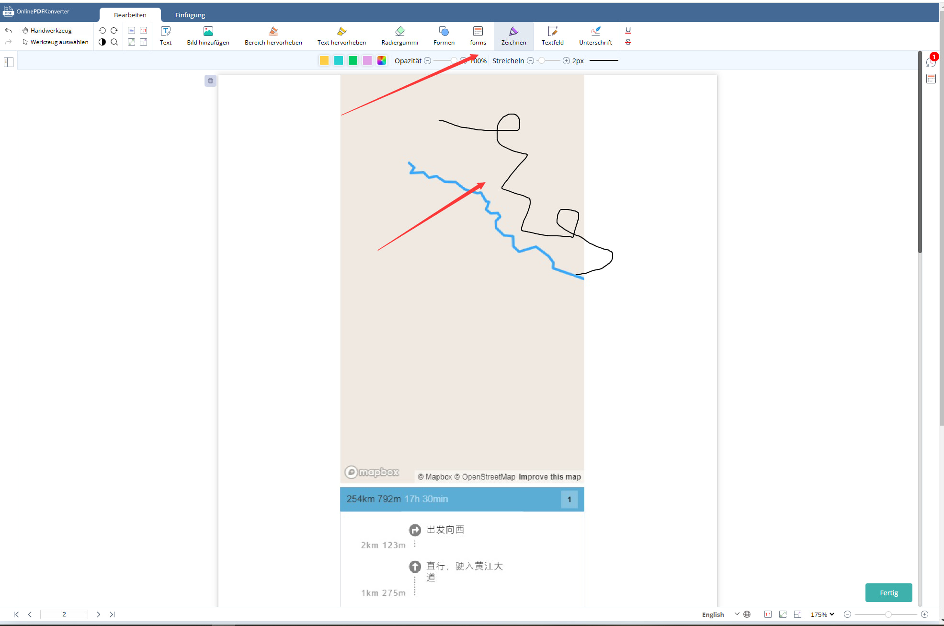Open the forms dropdown panel
The image size is (944, 626).
478,35
